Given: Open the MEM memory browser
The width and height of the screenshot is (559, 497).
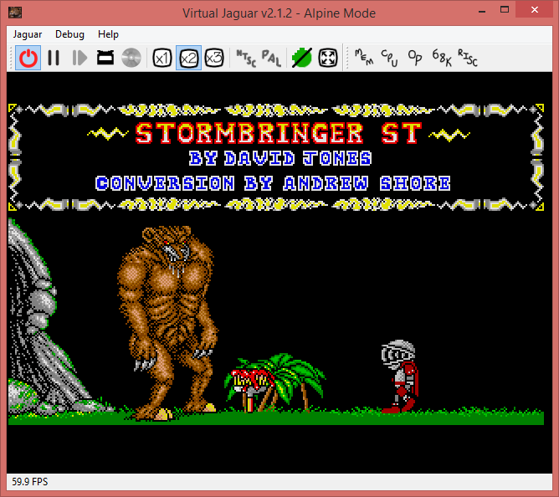Looking at the screenshot, I should (363, 58).
